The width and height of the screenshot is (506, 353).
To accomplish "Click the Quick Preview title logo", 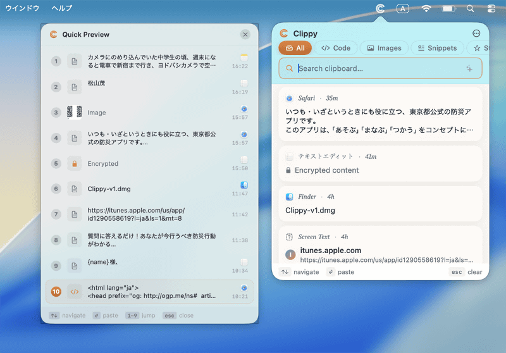I will [x=54, y=34].
